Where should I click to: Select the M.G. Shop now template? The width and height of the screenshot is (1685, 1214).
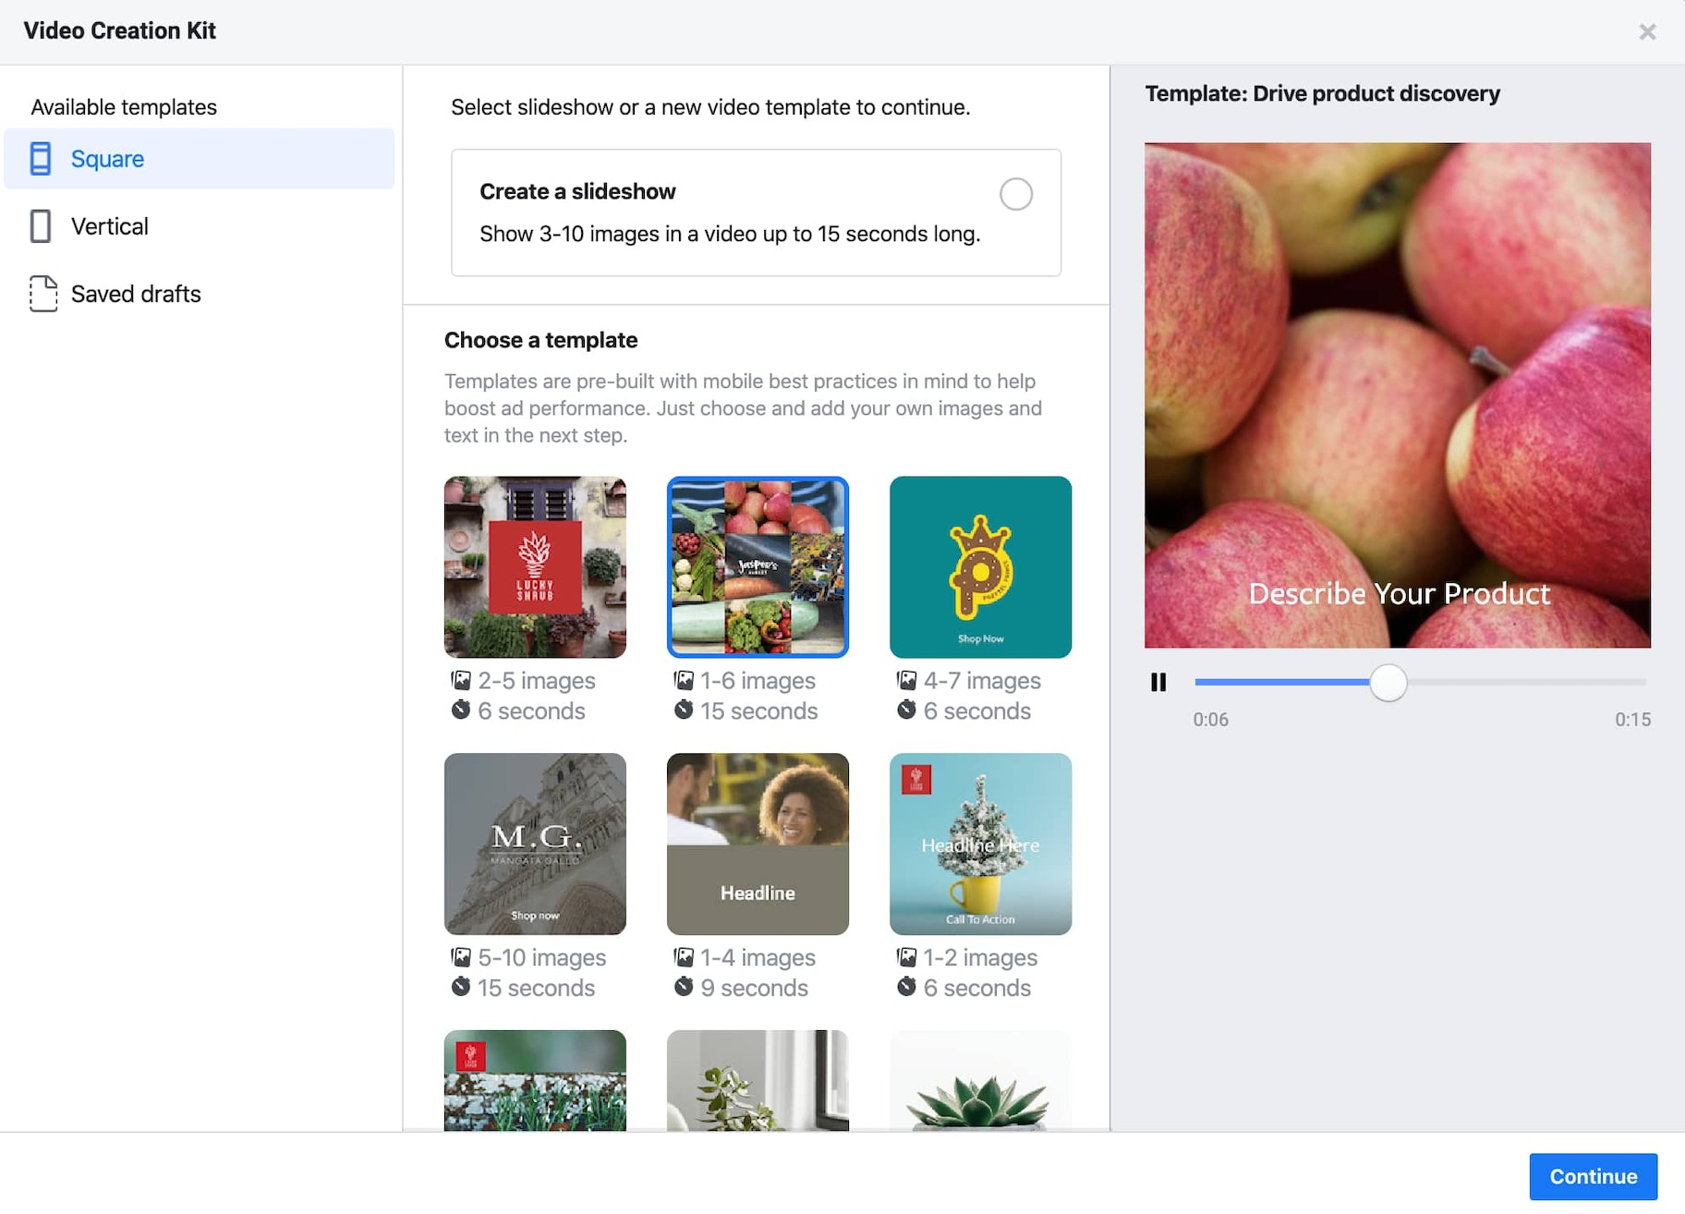[x=535, y=844]
